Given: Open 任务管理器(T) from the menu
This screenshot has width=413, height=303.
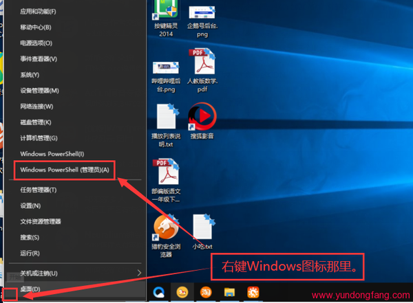Looking at the screenshot, I should [x=36, y=190].
